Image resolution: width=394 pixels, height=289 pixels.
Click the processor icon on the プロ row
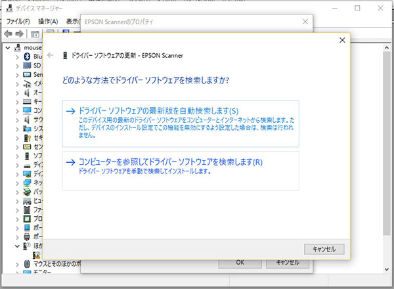pyautogui.click(x=27, y=219)
